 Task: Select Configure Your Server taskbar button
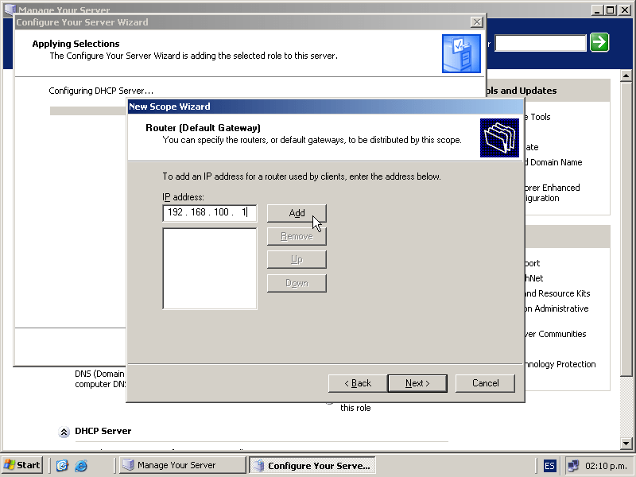click(x=312, y=466)
